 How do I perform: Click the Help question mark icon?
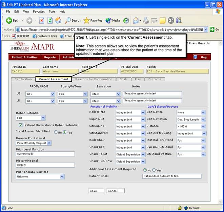tap(196, 57)
